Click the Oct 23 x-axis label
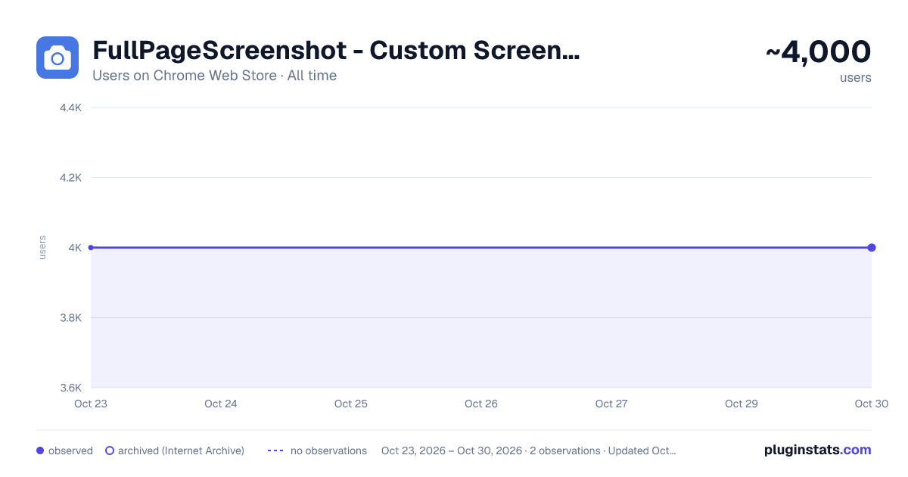The height and width of the screenshot is (477, 908). click(91, 404)
